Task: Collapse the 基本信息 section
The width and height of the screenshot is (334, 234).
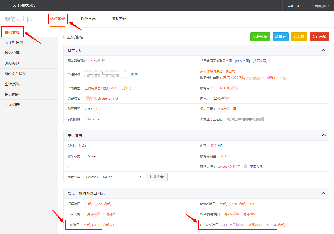Action: coord(323,50)
